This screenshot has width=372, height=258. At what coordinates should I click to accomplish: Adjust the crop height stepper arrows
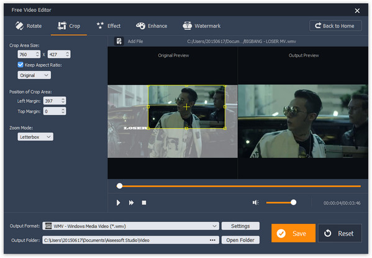tap(68, 54)
